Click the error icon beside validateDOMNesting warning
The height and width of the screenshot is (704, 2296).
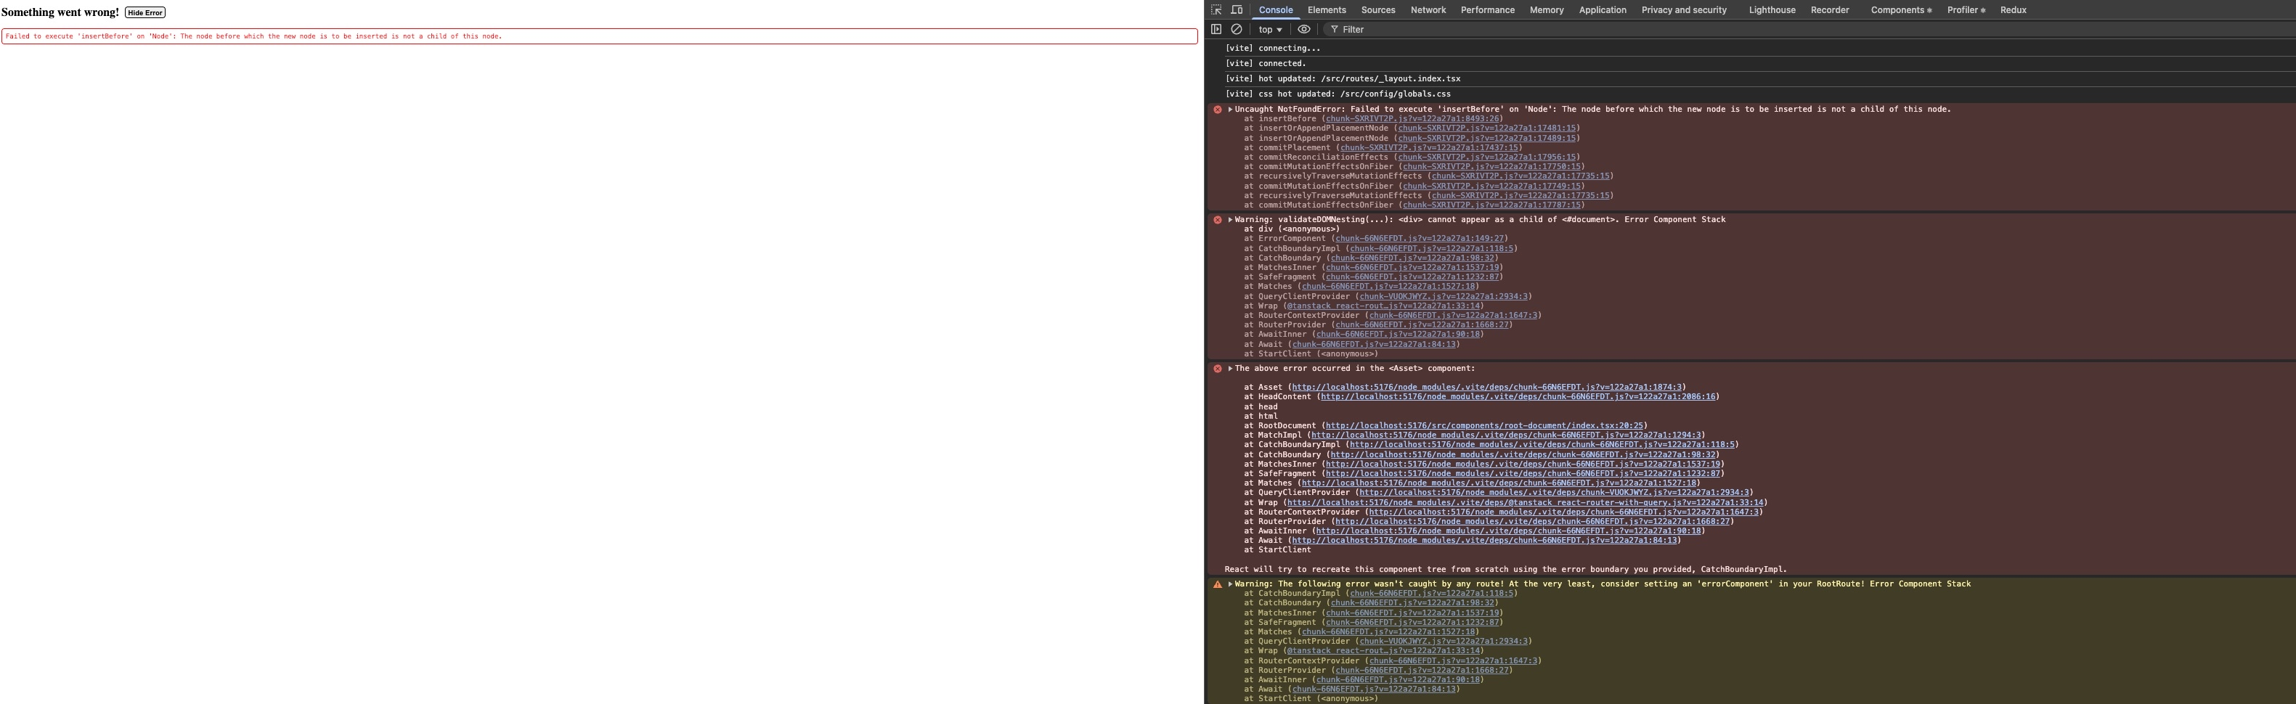(x=1218, y=220)
